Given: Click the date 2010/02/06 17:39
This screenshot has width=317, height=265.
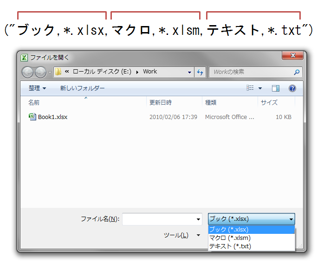Looking at the screenshot, I should 173,117.
